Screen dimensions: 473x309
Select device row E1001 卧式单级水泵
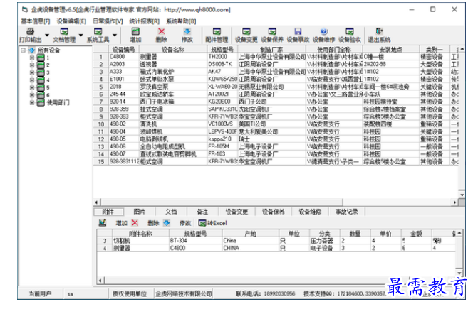276,79
